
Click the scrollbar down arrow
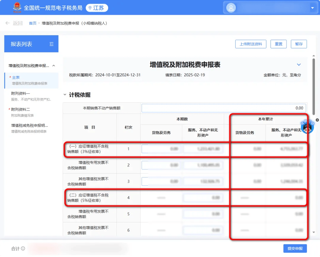coord(314,232)
